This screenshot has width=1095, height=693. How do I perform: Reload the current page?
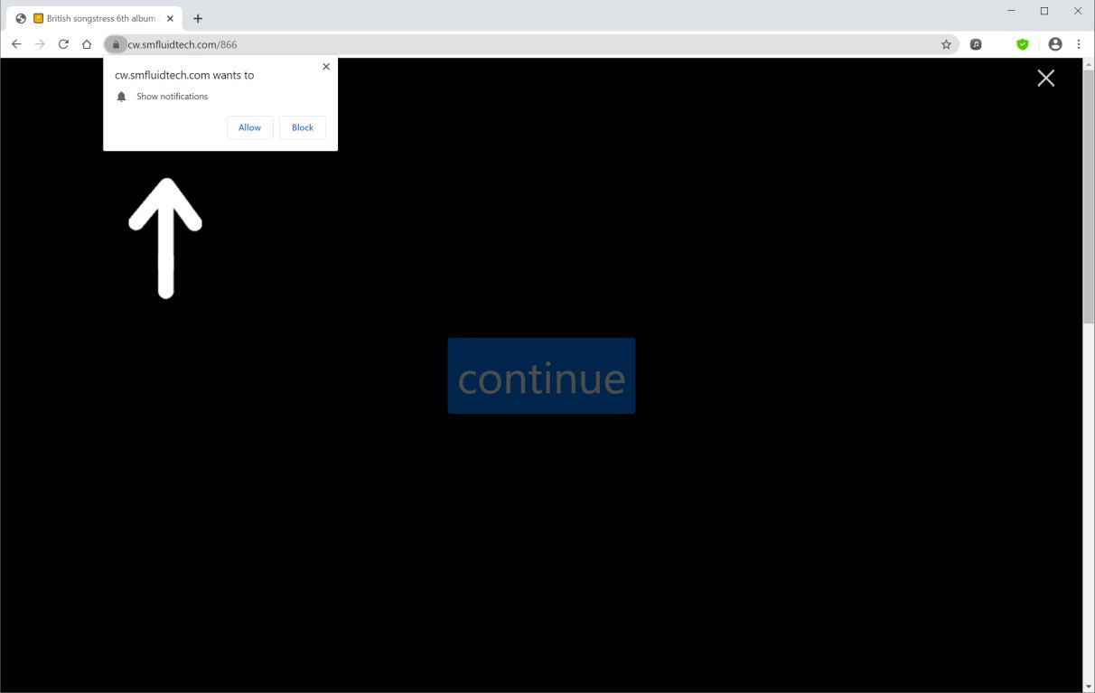(63, 44)
